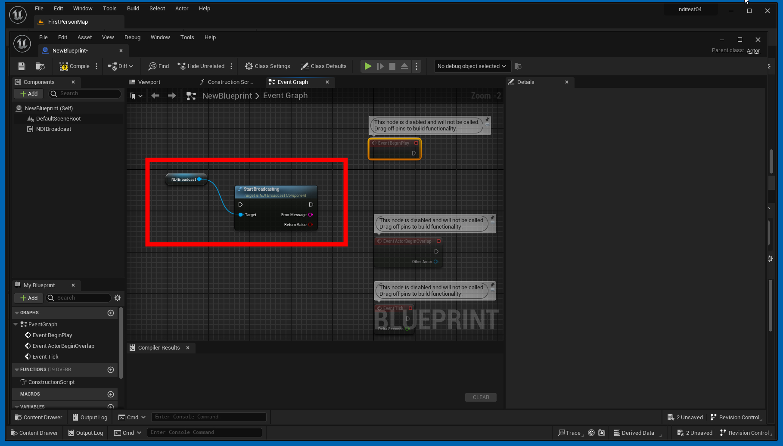The height and width of the screenshot is (446, 783).
Task: Collapse the GRAPHS section
Action: [x=17, y=313]
